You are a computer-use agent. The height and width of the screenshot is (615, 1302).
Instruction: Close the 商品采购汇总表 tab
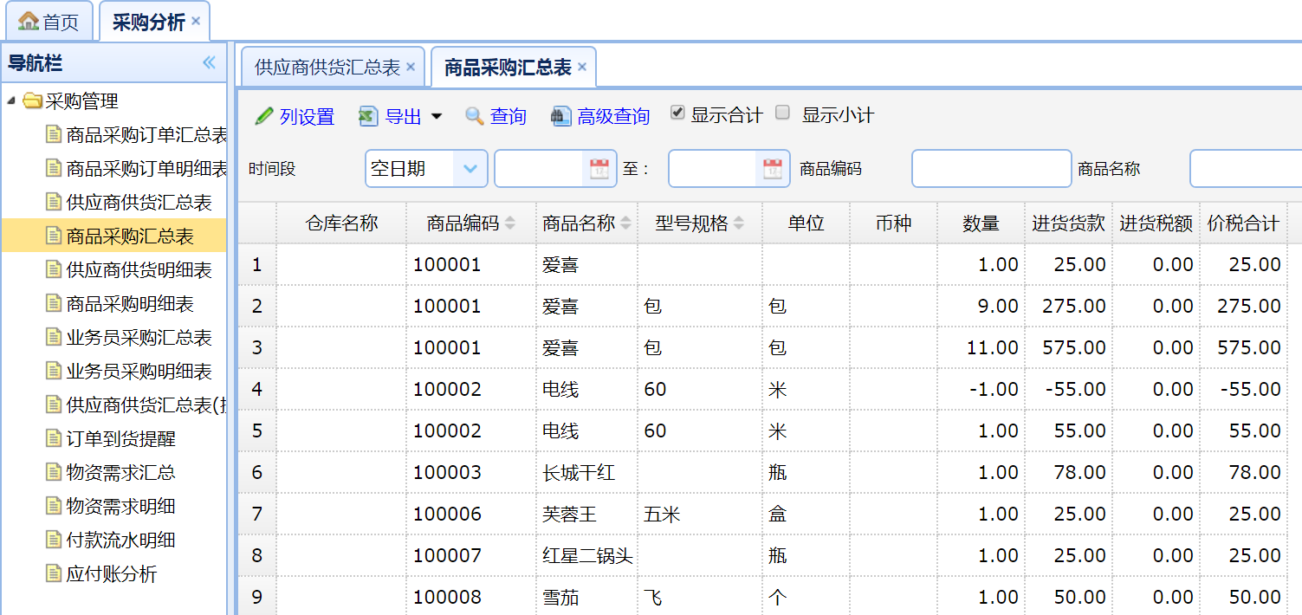tap(582, 67)
